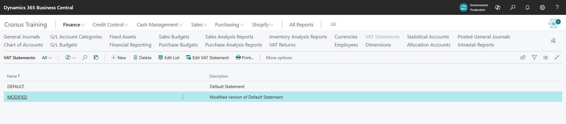Open Currencies
The height and width of the screenshot is (124, 566).
[x=346, y=37]
